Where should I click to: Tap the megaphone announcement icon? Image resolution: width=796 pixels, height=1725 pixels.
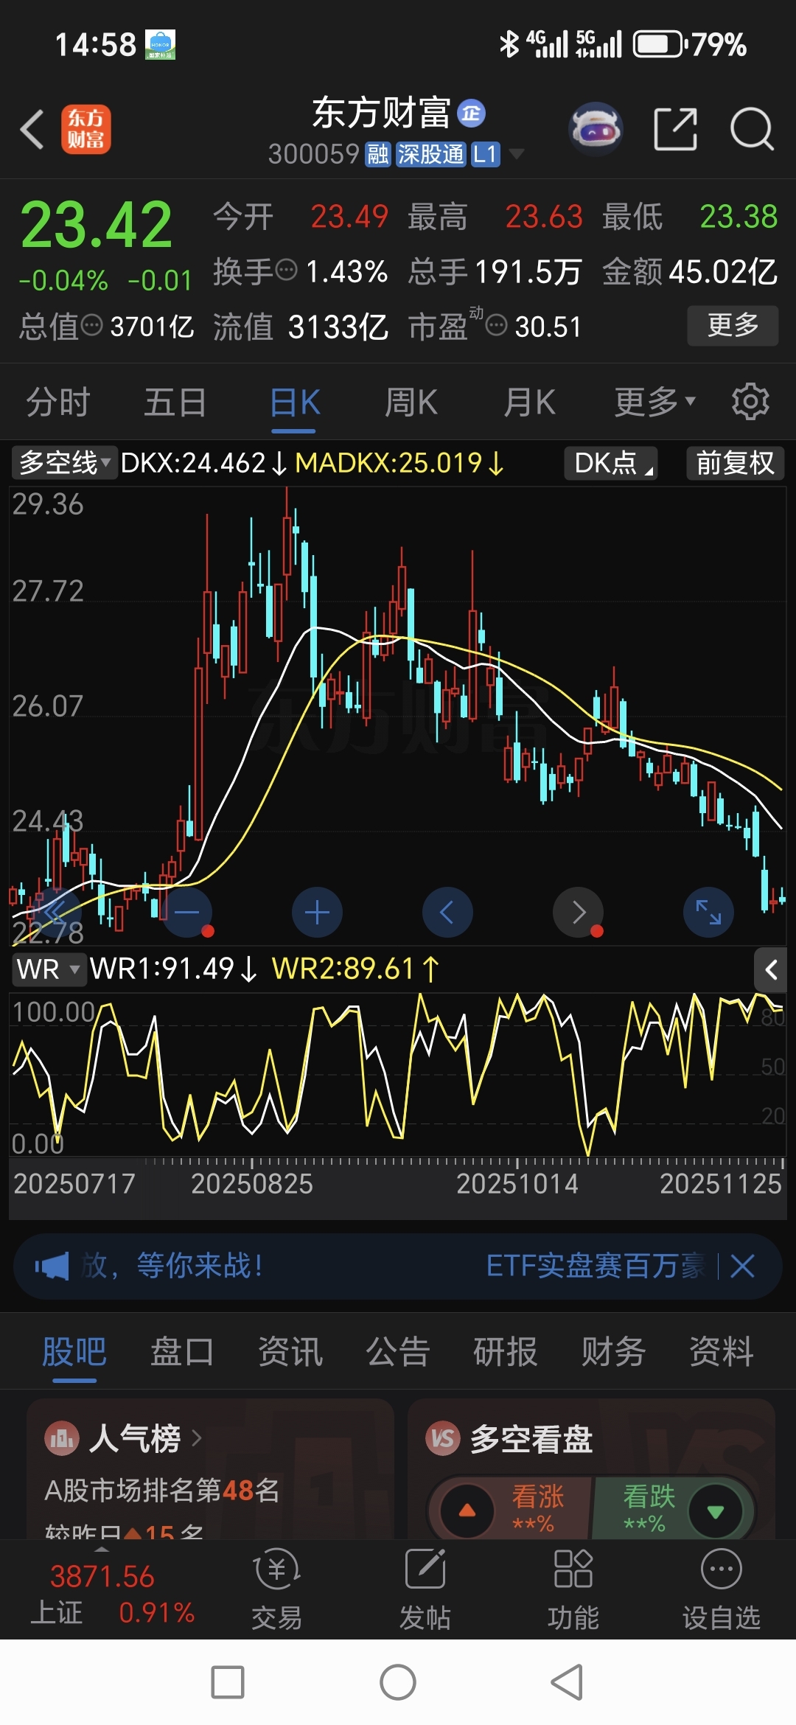tap(52, 1266)
